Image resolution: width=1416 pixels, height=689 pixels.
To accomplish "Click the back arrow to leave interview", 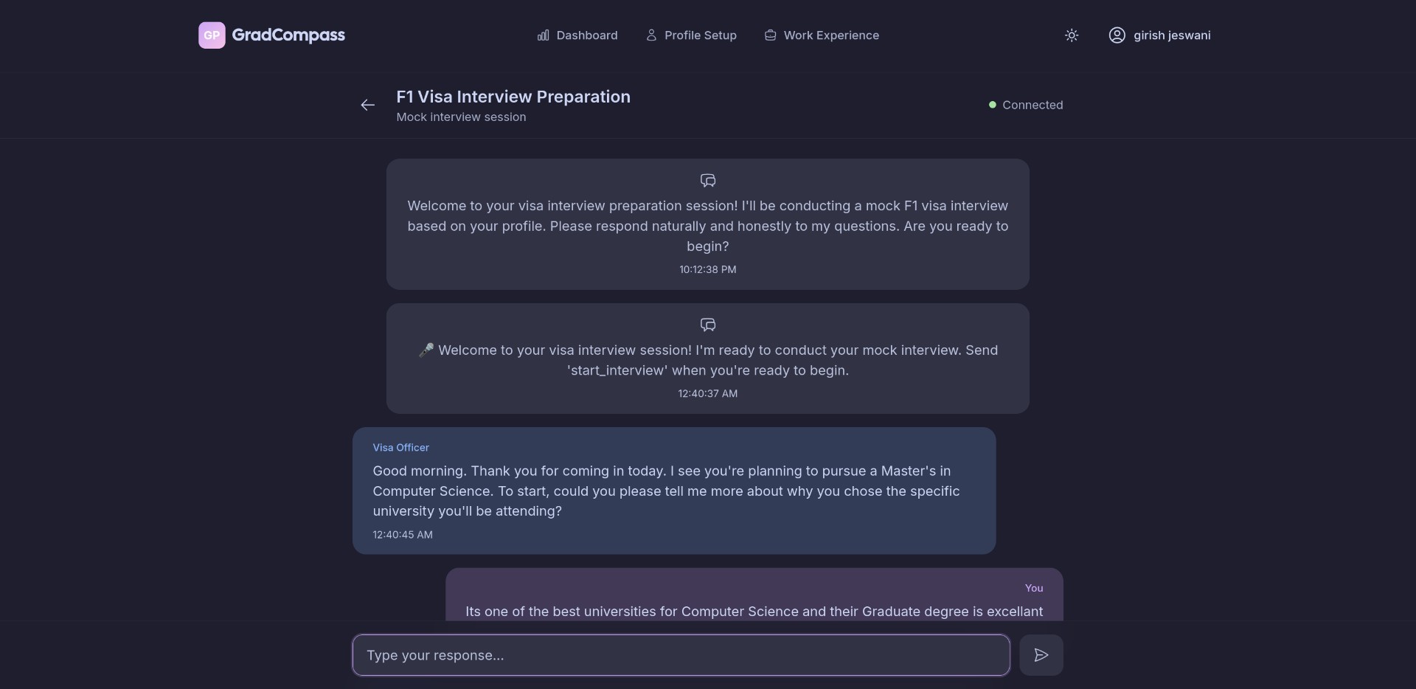I will 367,105.
